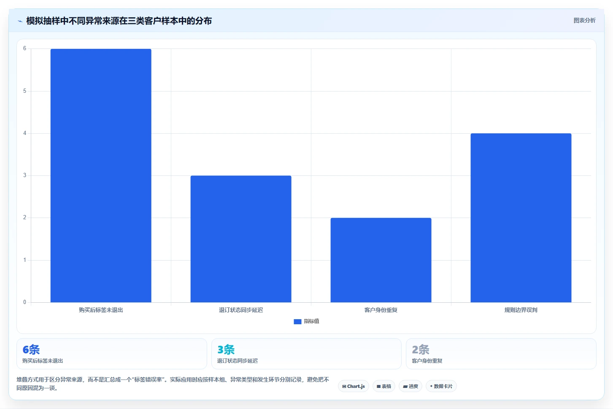
Task: Click the y-axis value 3
Action: point(24,175)
